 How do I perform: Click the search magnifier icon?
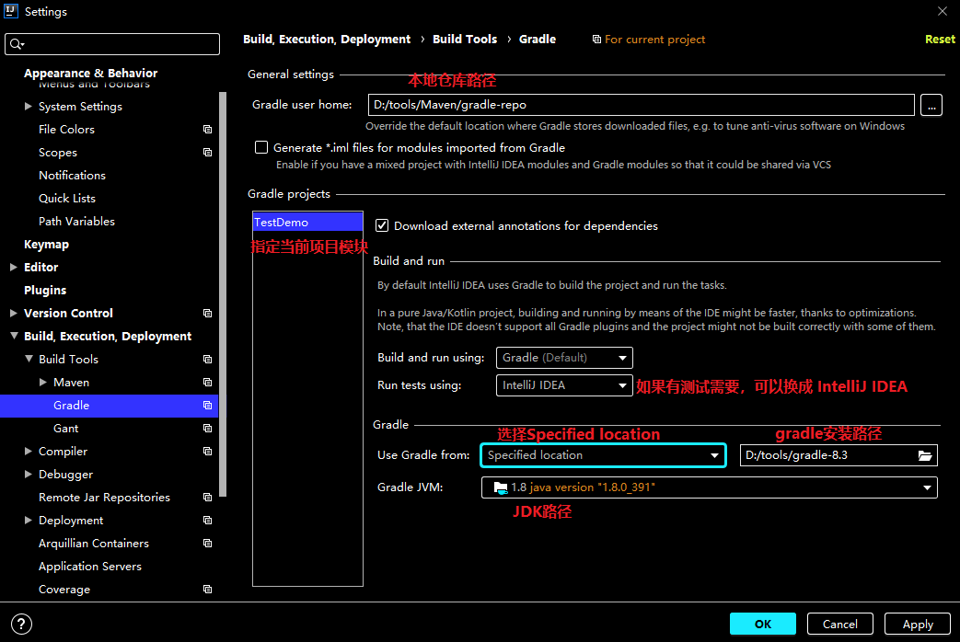17,44
